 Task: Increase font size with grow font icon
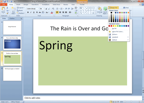[x=46, y=9]
